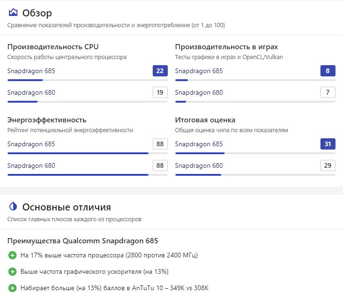Image resolution: width=343 pixels, height=300 pixels.
Task: Click the Основные отличия droplet icon
Action: pos(13,206)
